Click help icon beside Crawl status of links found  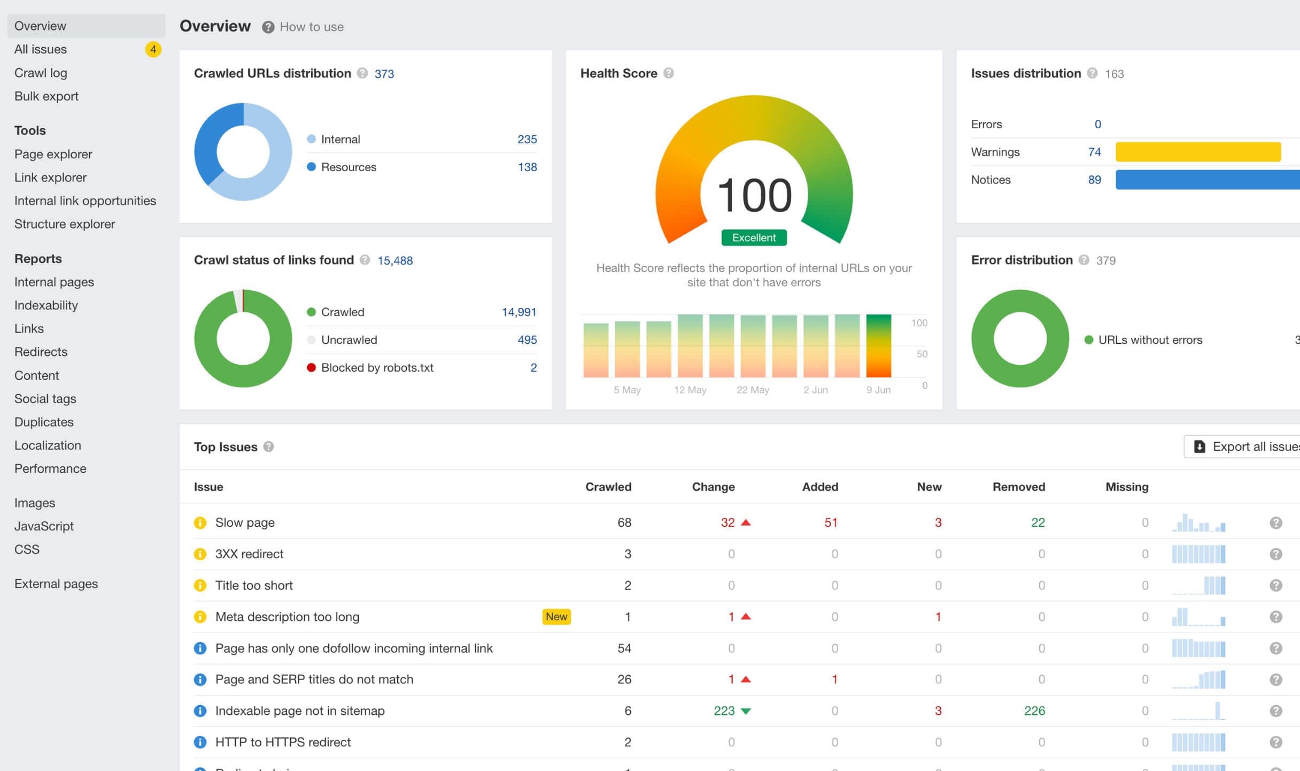click(365, 260)
